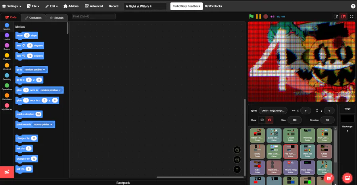Select the Control block category
The width and height of the screenshot is (357, 185).
pyautogui.click(x=7, y=67)
